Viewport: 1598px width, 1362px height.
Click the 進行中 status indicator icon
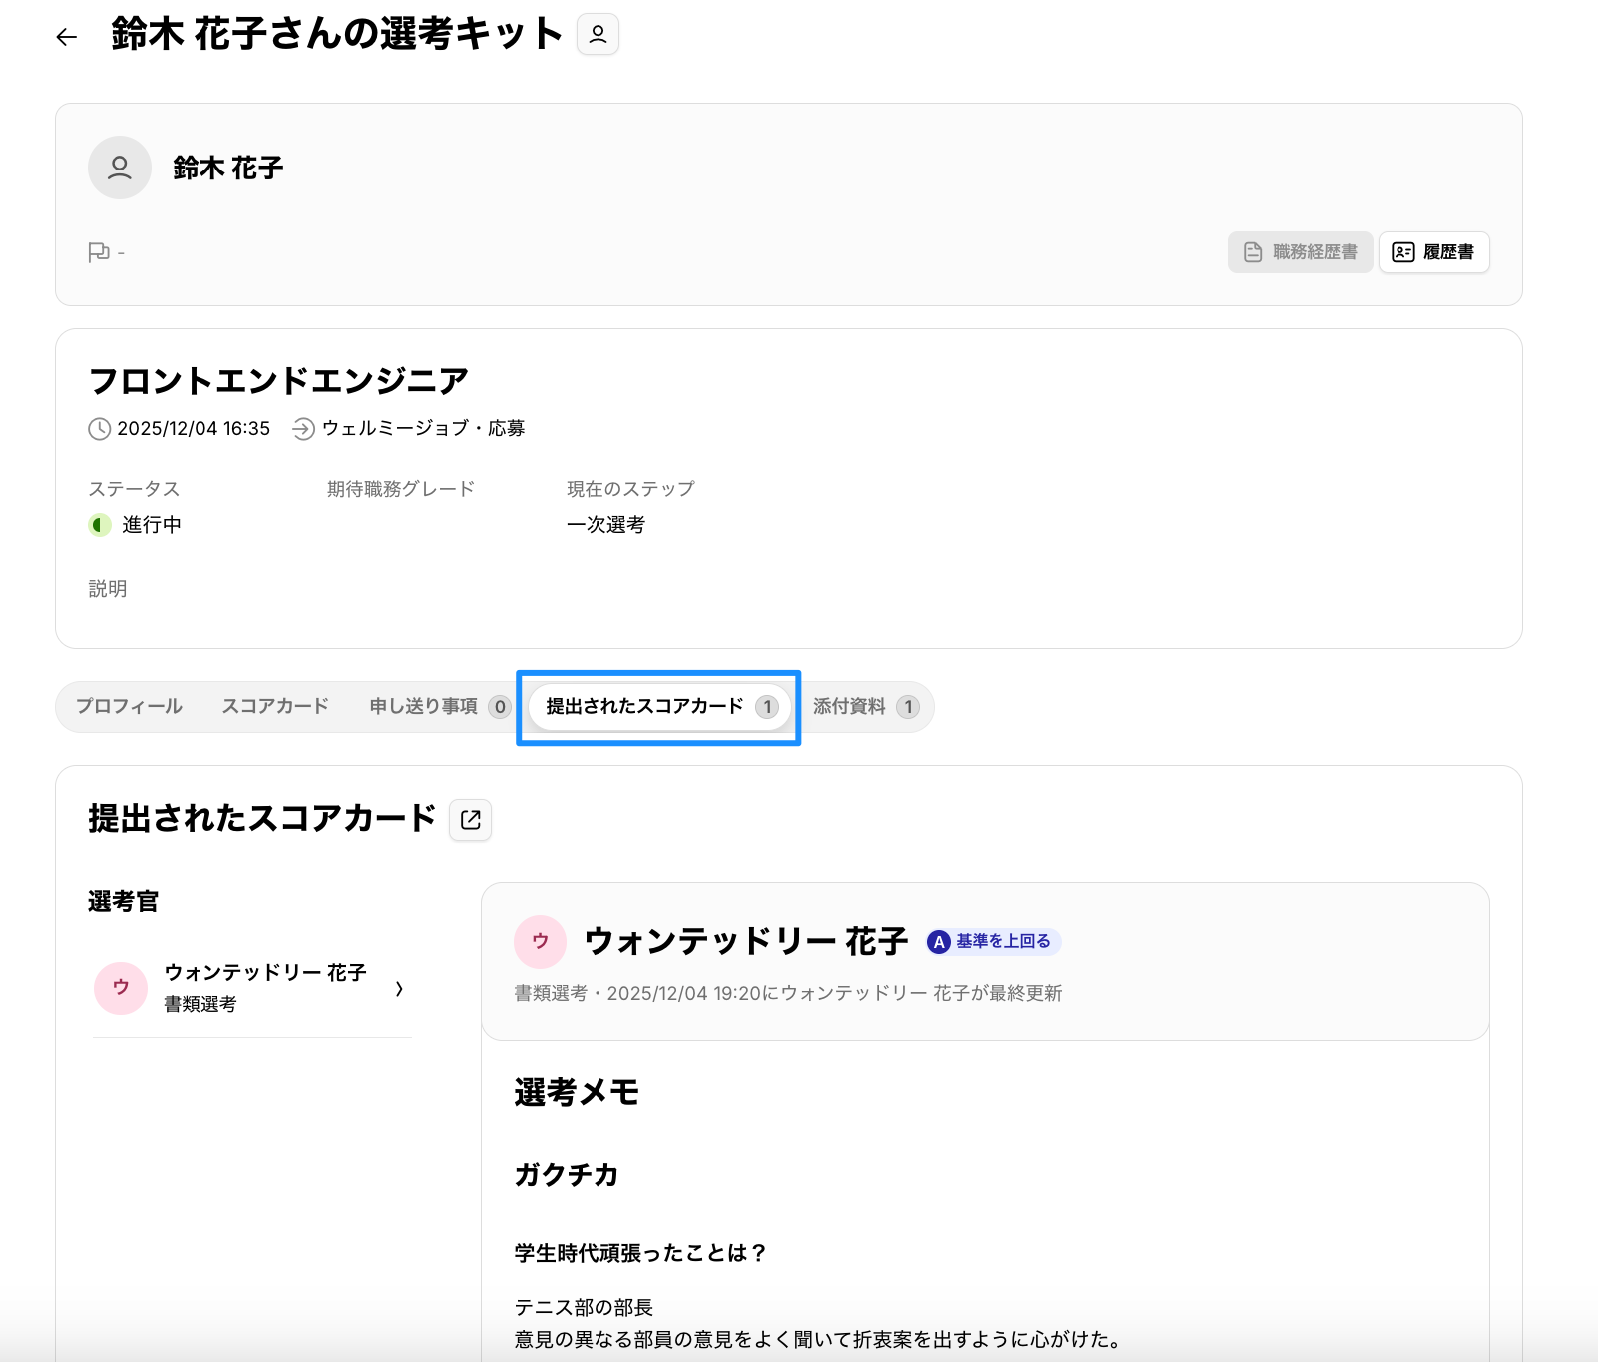tap(100, 525)
